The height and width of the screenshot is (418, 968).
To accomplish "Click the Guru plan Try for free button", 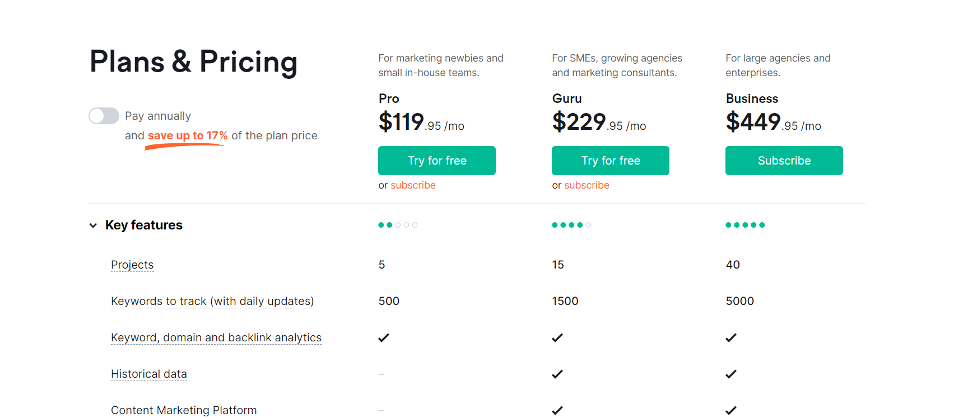I will coord(610,161).
